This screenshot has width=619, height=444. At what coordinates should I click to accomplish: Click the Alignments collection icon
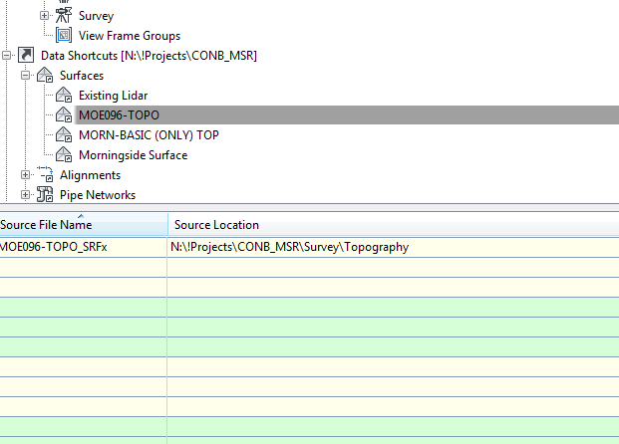[45, 174]
